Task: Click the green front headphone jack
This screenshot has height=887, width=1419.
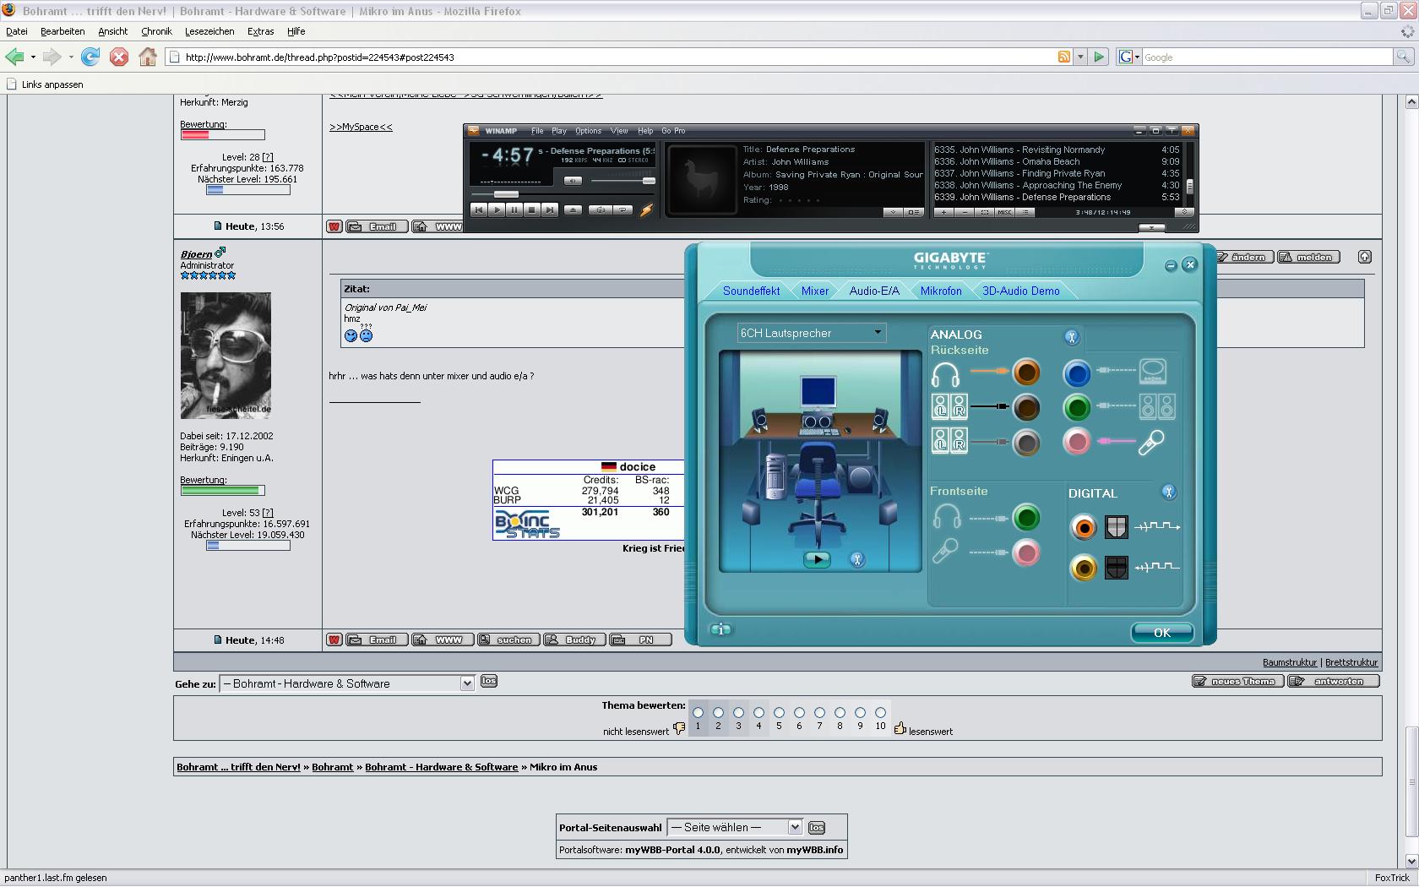Action: [1026, 518]
